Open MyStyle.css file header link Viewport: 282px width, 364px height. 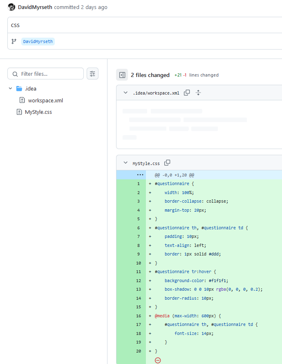point(146,163)
